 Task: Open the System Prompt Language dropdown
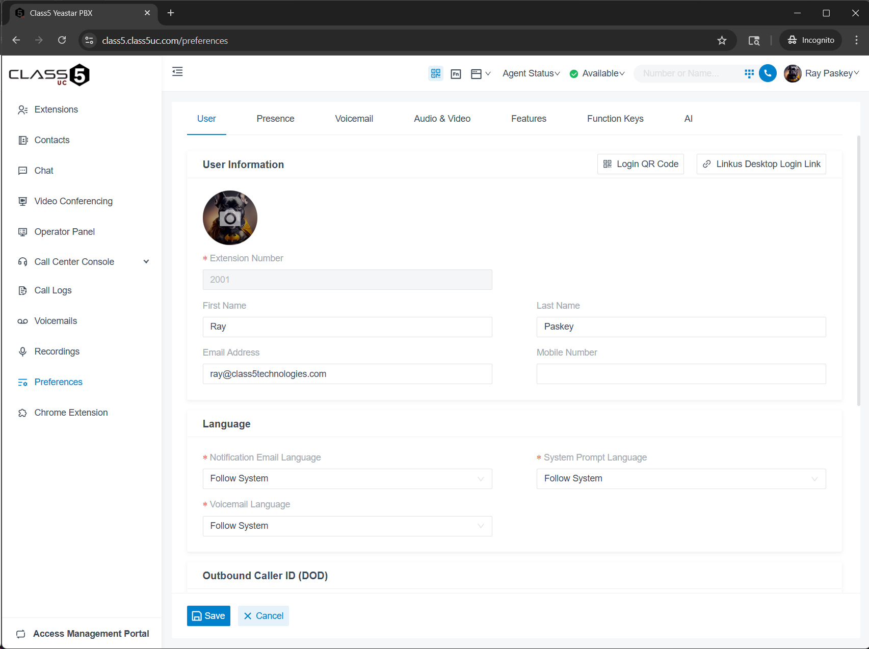click(x=680, y=479)
